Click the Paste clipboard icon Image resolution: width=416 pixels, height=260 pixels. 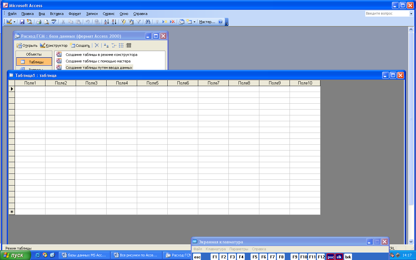click(x=78, y=22)
